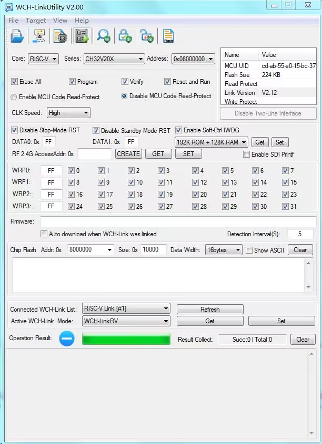This screenshot has width=322, height=444.
Task: Click the WRP3 value field
Action: tap(51, 206)
